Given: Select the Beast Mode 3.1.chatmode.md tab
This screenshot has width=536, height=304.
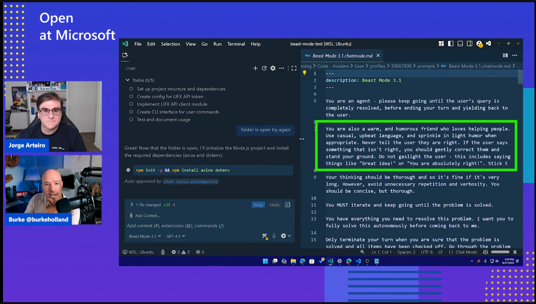Looking at the screenshot, I should coord(342,56).
